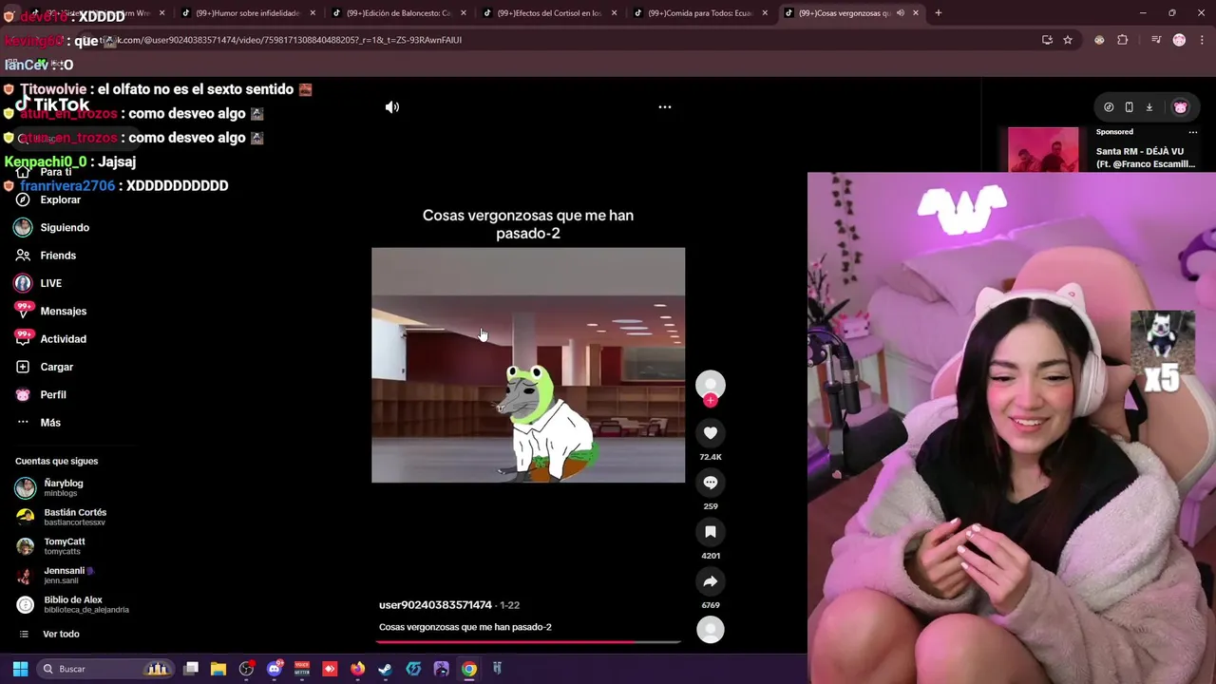Expand the Más menu
The height and width of the screenshot is (684, 1216).
click(x=38, y=423)
